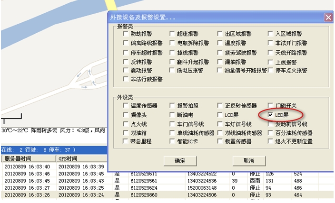Check the LCD屏 option
This screenshot has height=203, width=335.
[x=220, y=115]
